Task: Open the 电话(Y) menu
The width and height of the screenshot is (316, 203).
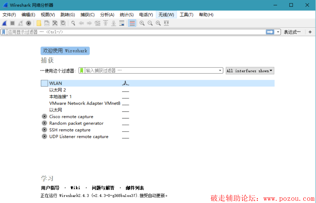Action: click(146, 15)
